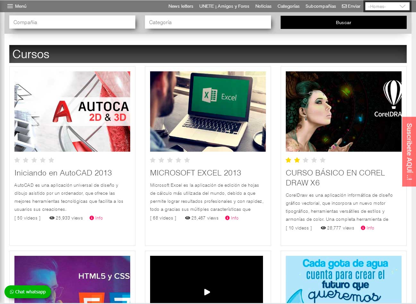
Task: Open the Categorías menu item
Action: tap(288, 6)
